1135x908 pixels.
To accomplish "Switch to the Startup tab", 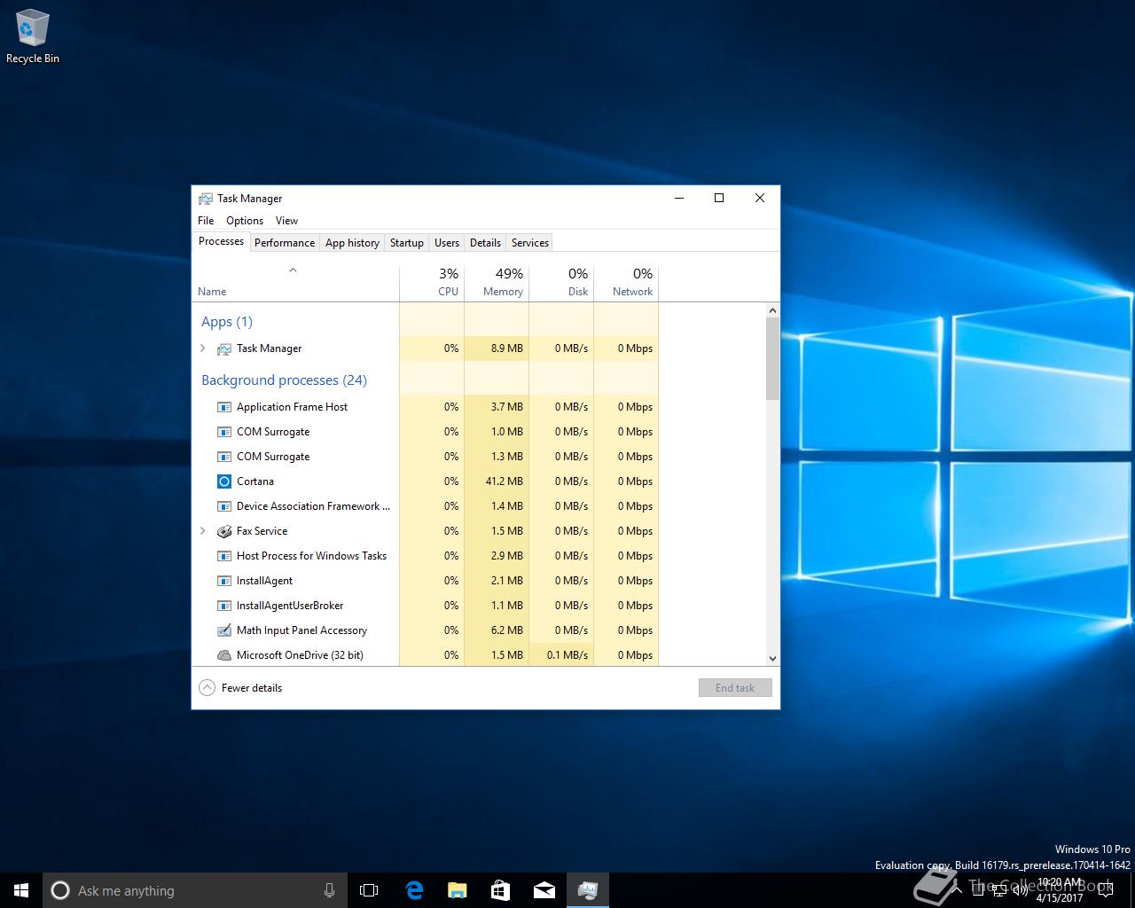I will click(407, 243).
